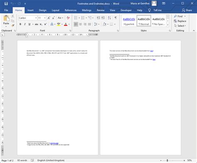Click the Replace button
The image size is (197, 163).
coord(180,21)
